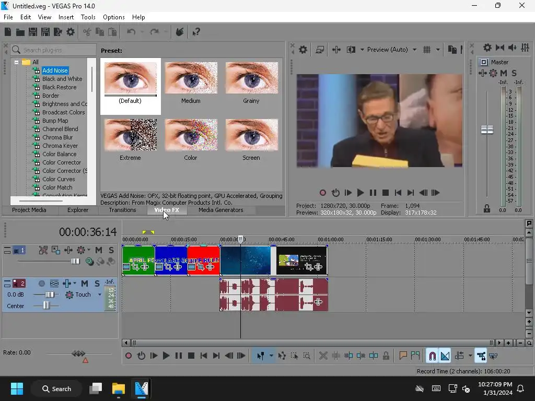Copy preview snapshot to clipboard
Screen dimensions: 535x401
(452, 50)
